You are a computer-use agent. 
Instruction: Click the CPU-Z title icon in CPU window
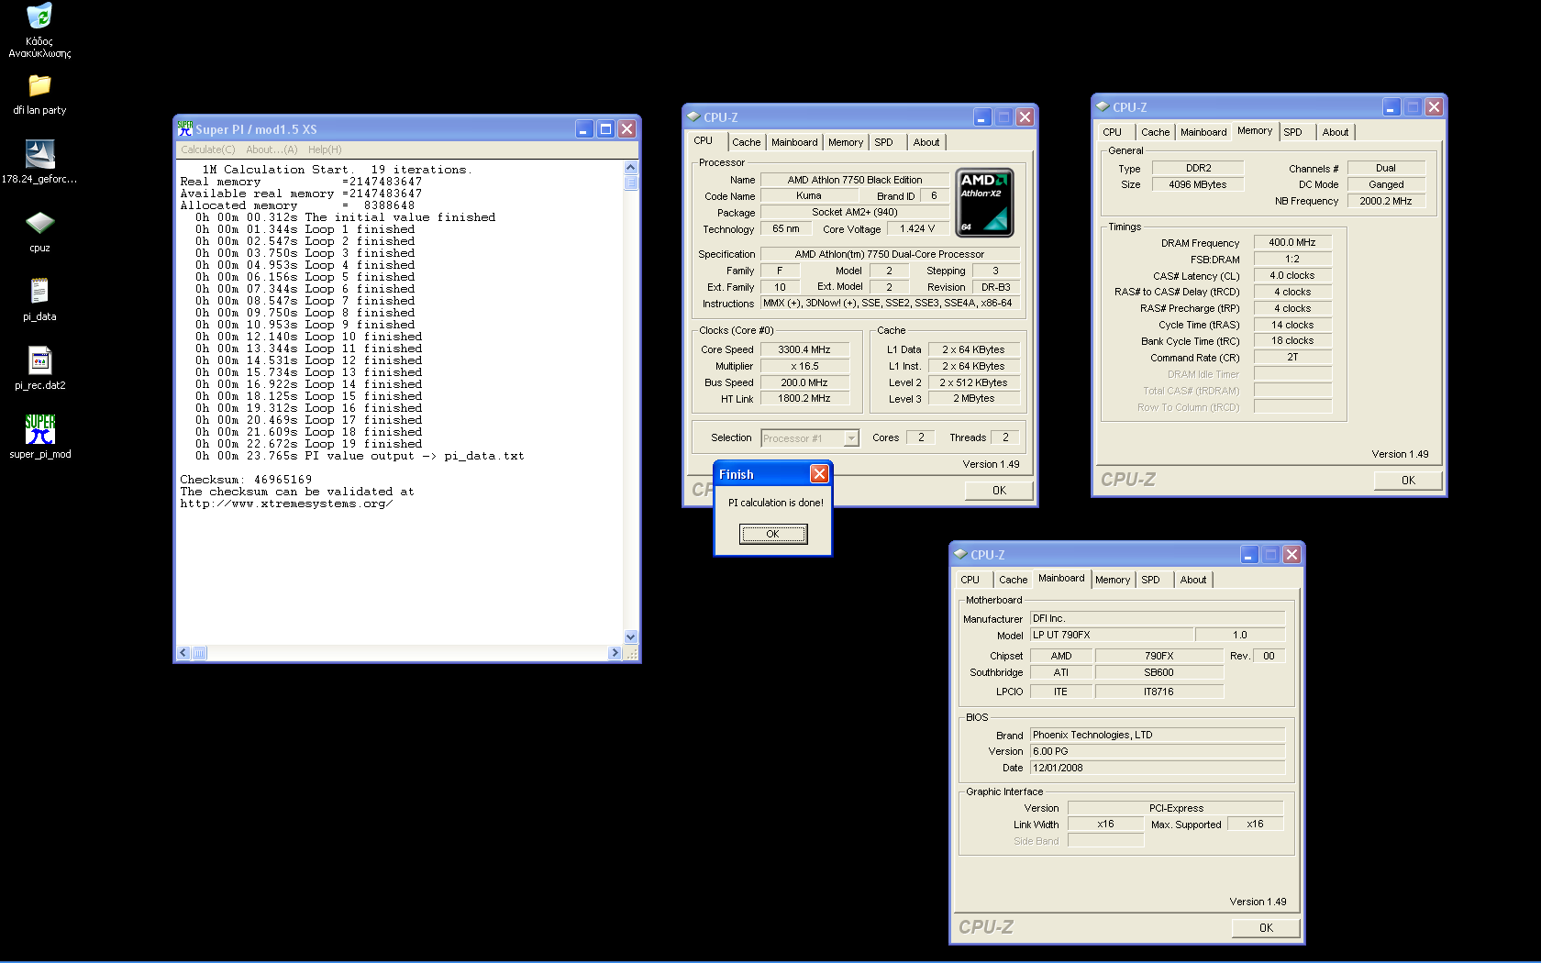pyautogui.click(x=693, y=117)
